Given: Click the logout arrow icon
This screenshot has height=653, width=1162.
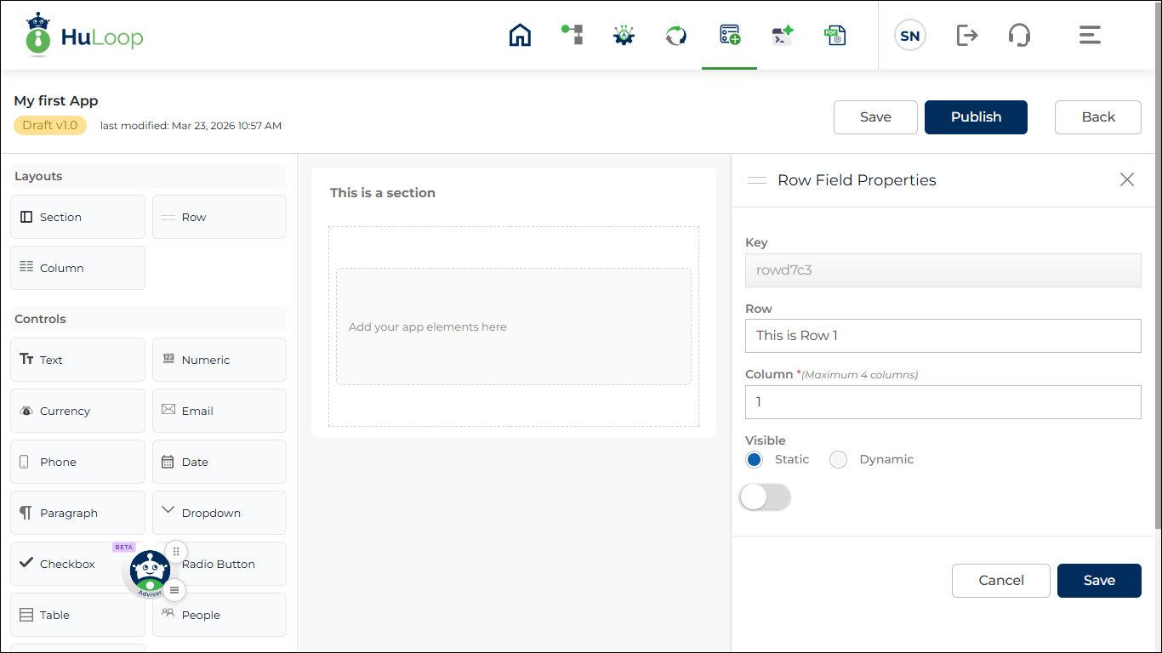Looking at the screenshot, I should [967, 35].
